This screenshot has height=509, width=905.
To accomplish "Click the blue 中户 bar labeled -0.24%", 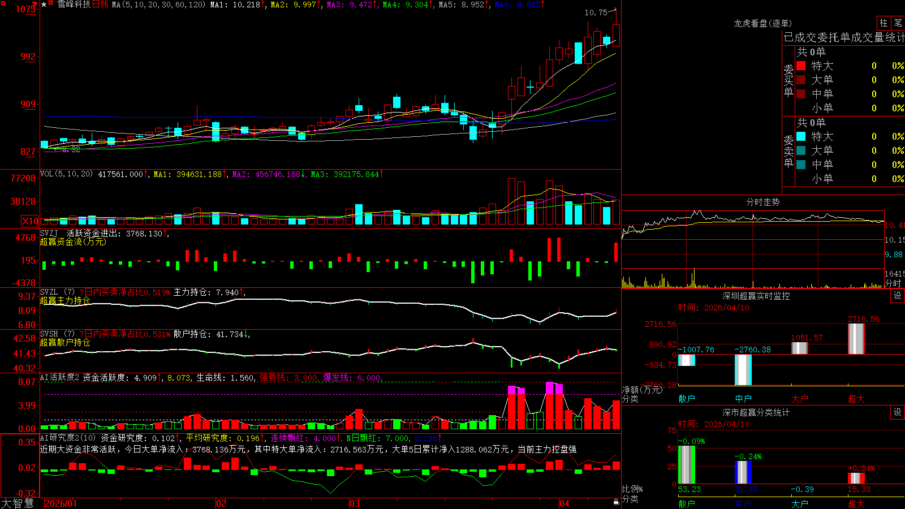I will click(743, 472).
